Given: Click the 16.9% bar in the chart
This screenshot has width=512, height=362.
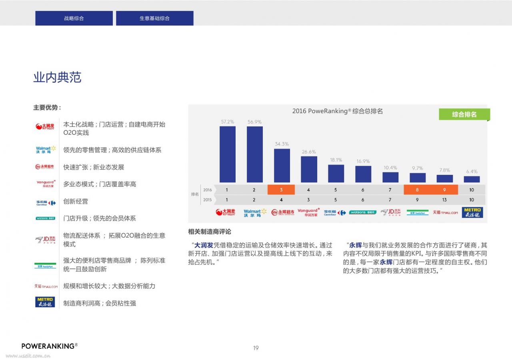Looking at the screenshot, I should click(363, 174).
